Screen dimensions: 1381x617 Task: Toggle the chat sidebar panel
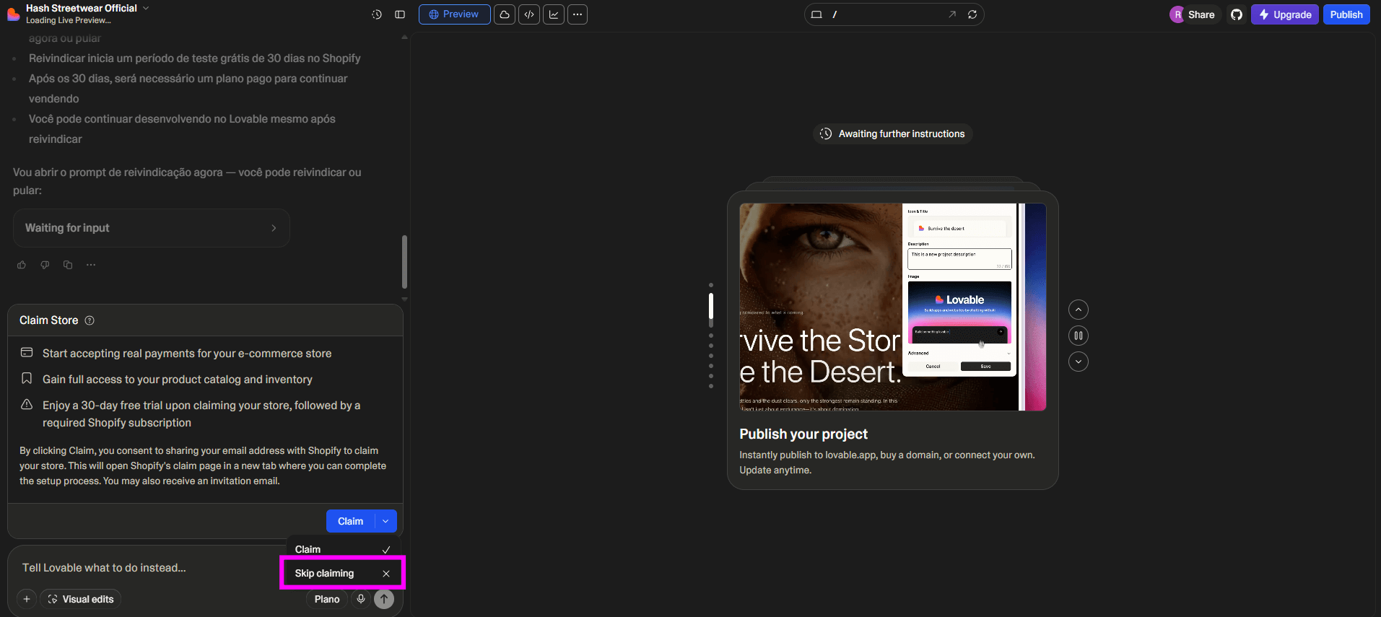[x=400, y=14]
